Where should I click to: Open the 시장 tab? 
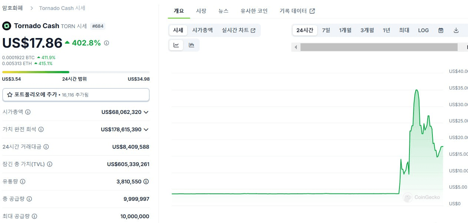[x=201, y=11]
